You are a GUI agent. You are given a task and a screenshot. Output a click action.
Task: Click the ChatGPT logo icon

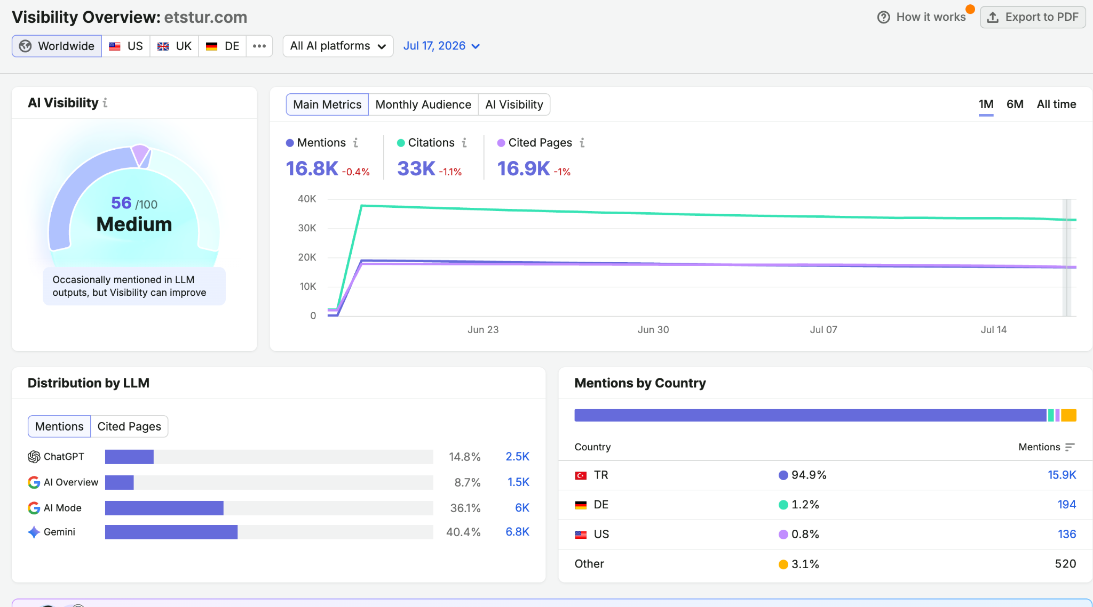click(34, 457)
